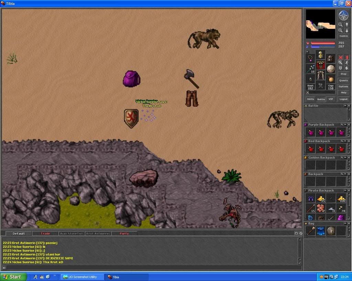Toggle the Skills window button
352x281 pixels.
[310, 99]
